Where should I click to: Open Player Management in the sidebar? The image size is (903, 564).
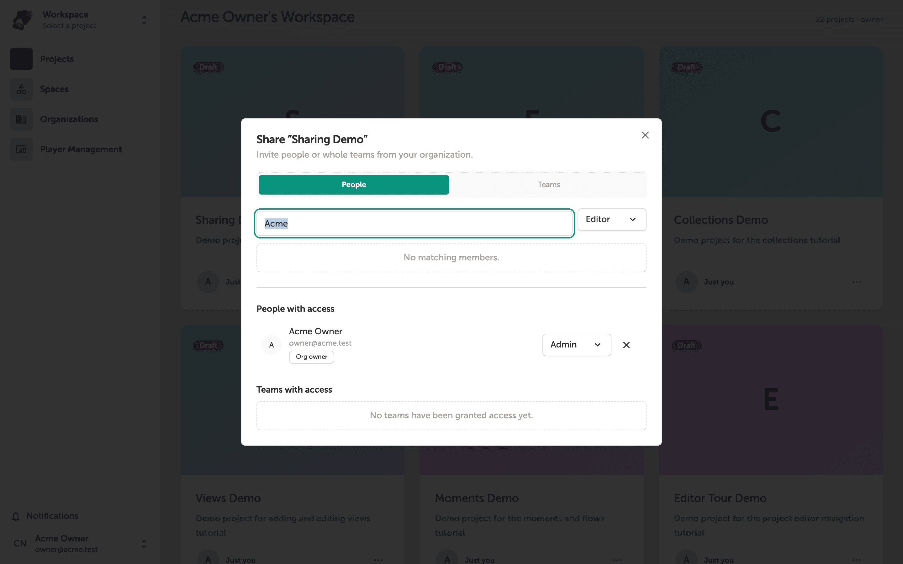coord(81,149)
